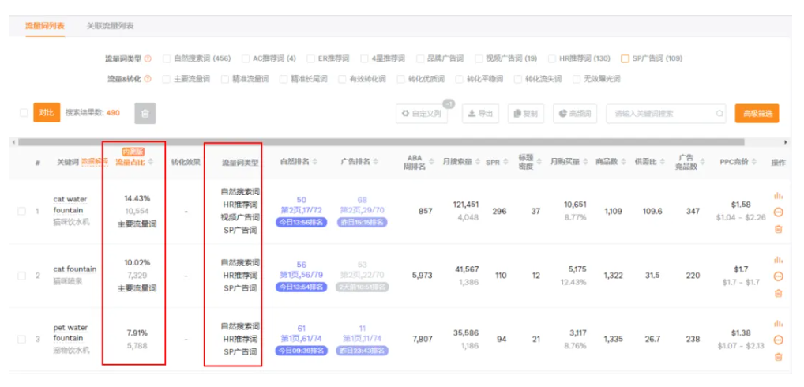
Task: Click 数据解读 link in keyword header
Action: click(95, 161)
